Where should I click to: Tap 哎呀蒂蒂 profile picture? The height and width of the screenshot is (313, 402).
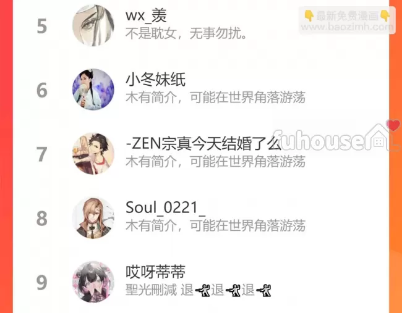tap(93, 282)
